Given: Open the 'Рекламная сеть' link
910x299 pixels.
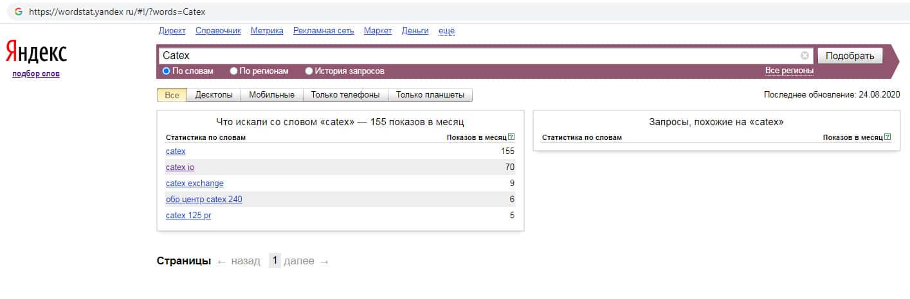Looking at the screenshot, I should 323,31.
